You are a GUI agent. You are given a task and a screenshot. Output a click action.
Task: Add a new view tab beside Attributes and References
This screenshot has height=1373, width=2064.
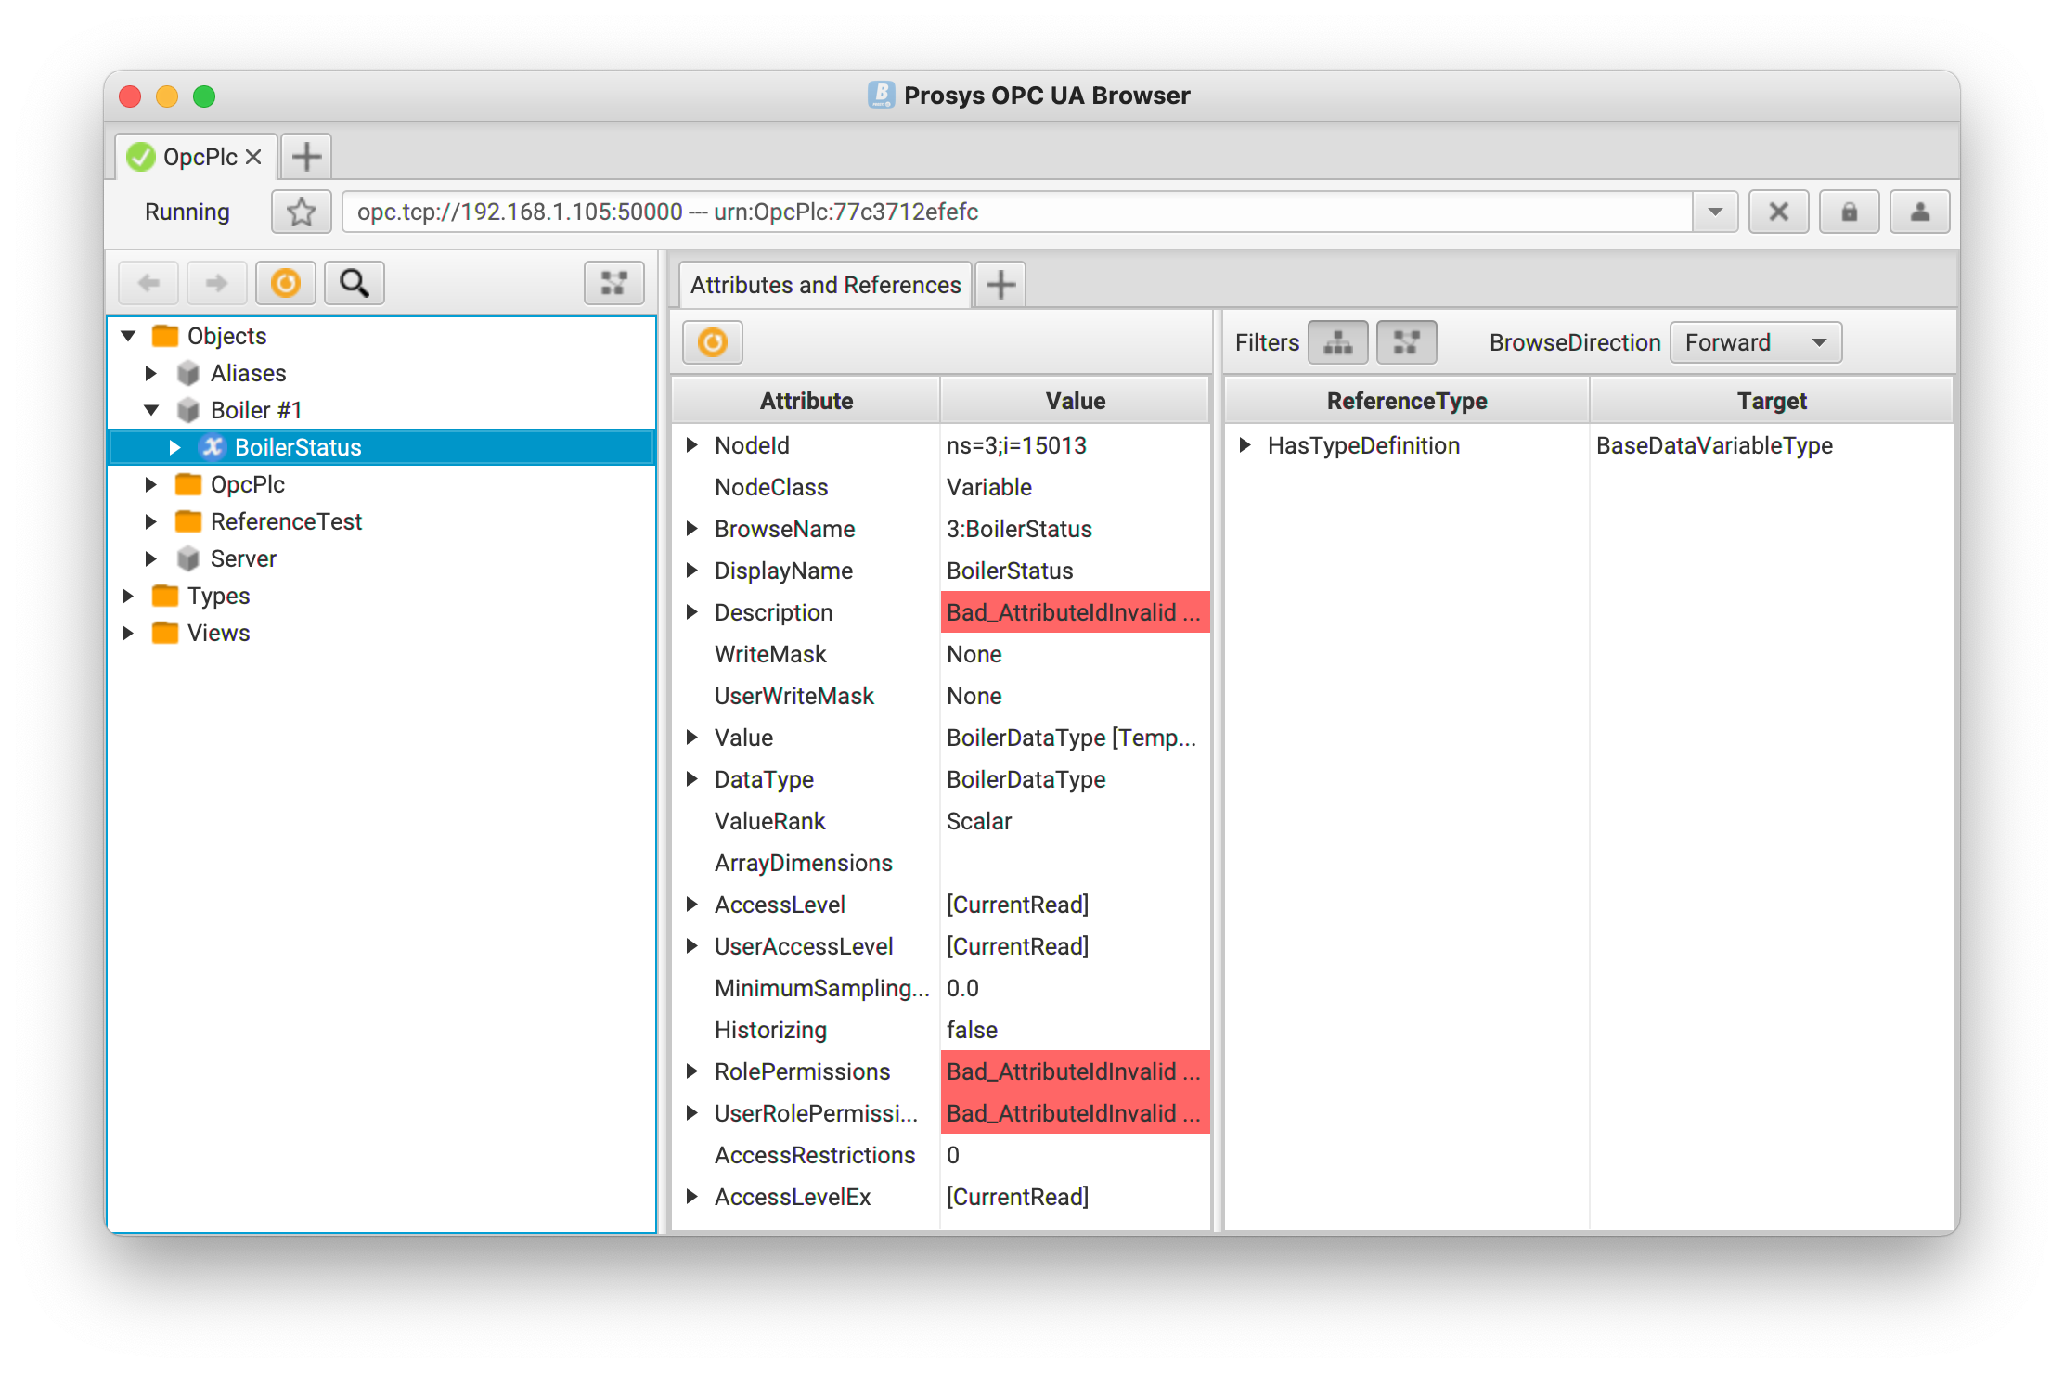coord(1000,285)
